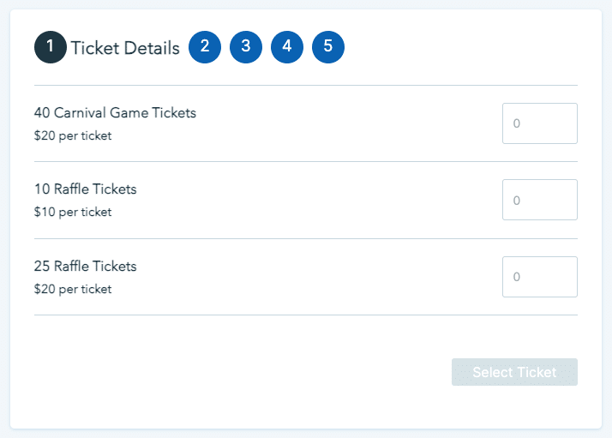Click the 10 Raffle Tickets quantity box
Screen dimensions: 612x438
coord(539,200)
